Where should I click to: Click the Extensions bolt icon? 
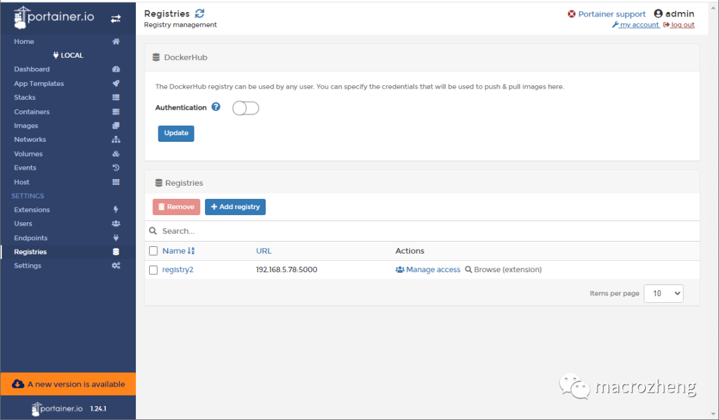click(116, 210)
